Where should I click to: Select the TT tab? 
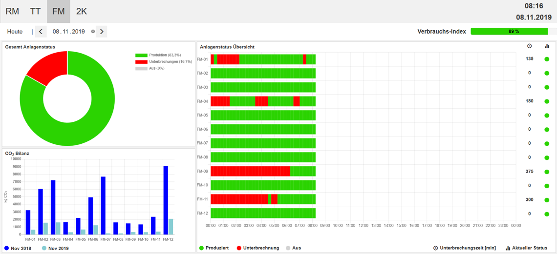click(x=35, y=11)
